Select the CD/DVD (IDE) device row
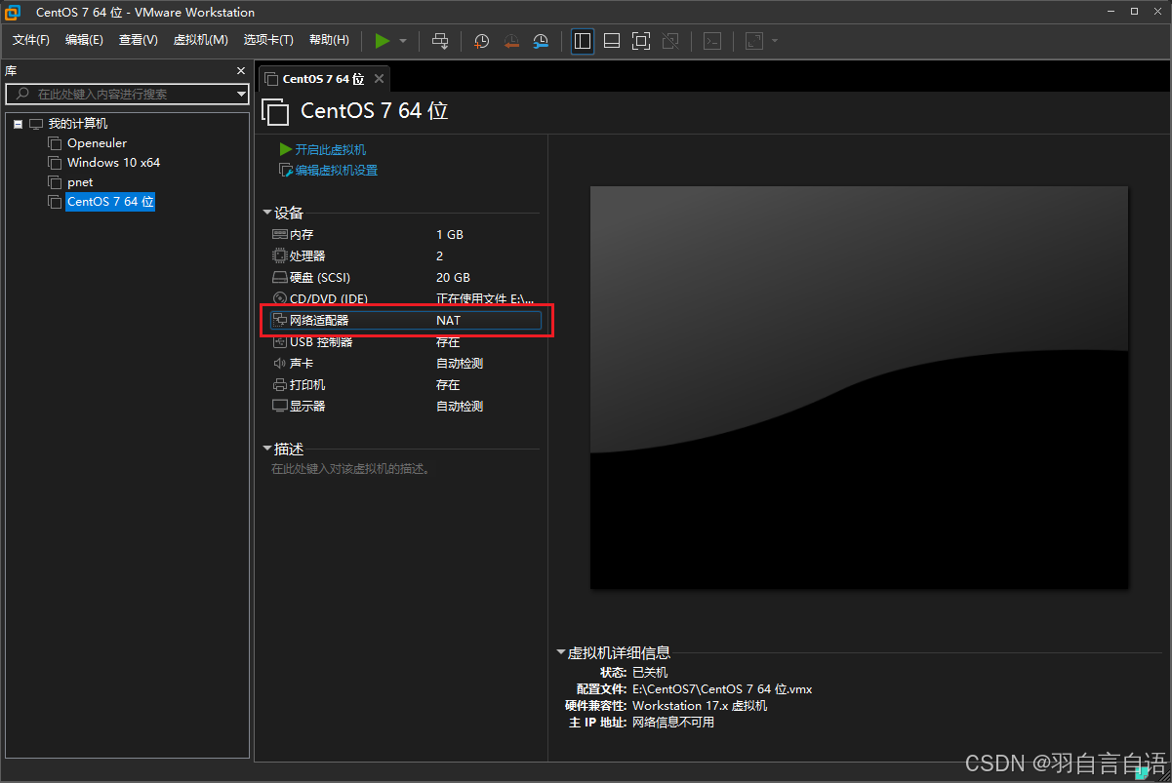The image size is (1172, 783). [405, 299]
